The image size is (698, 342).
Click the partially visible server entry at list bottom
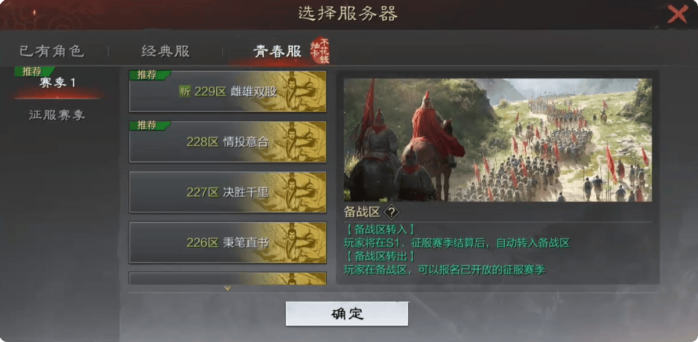(227, 279)
